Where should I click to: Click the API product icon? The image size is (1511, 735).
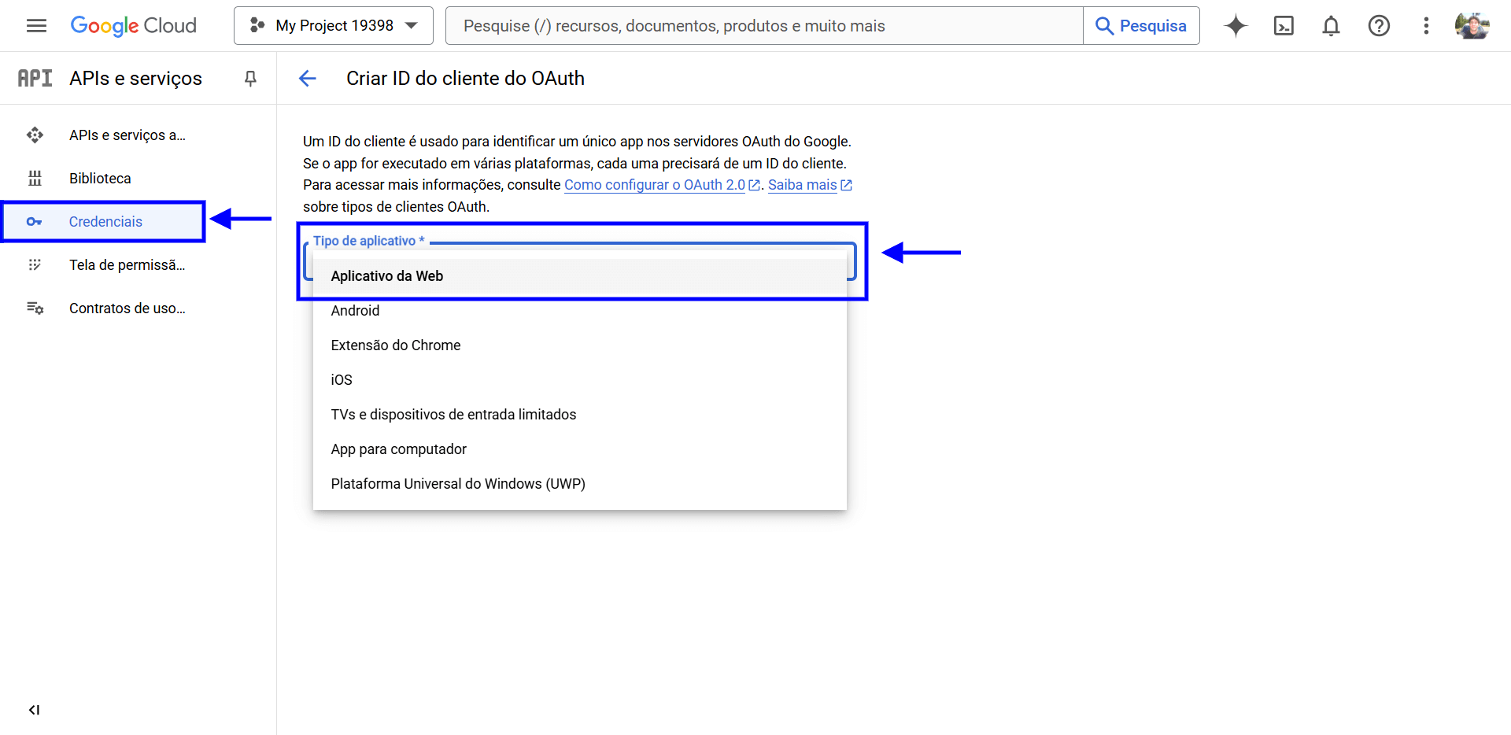(x=35, y=78)
